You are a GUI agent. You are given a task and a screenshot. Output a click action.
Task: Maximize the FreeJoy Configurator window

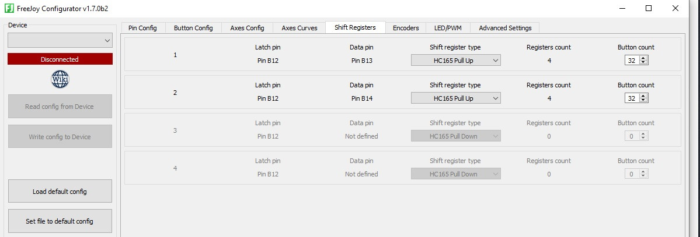[649, 8]
